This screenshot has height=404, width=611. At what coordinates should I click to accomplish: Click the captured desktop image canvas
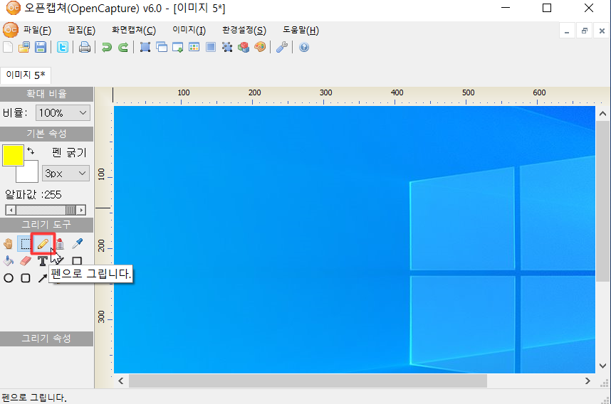(x=354, y=240)
